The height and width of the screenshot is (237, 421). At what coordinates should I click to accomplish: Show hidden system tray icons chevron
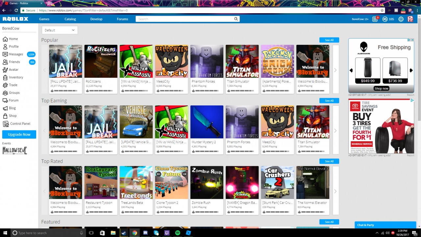click(377, 233)
